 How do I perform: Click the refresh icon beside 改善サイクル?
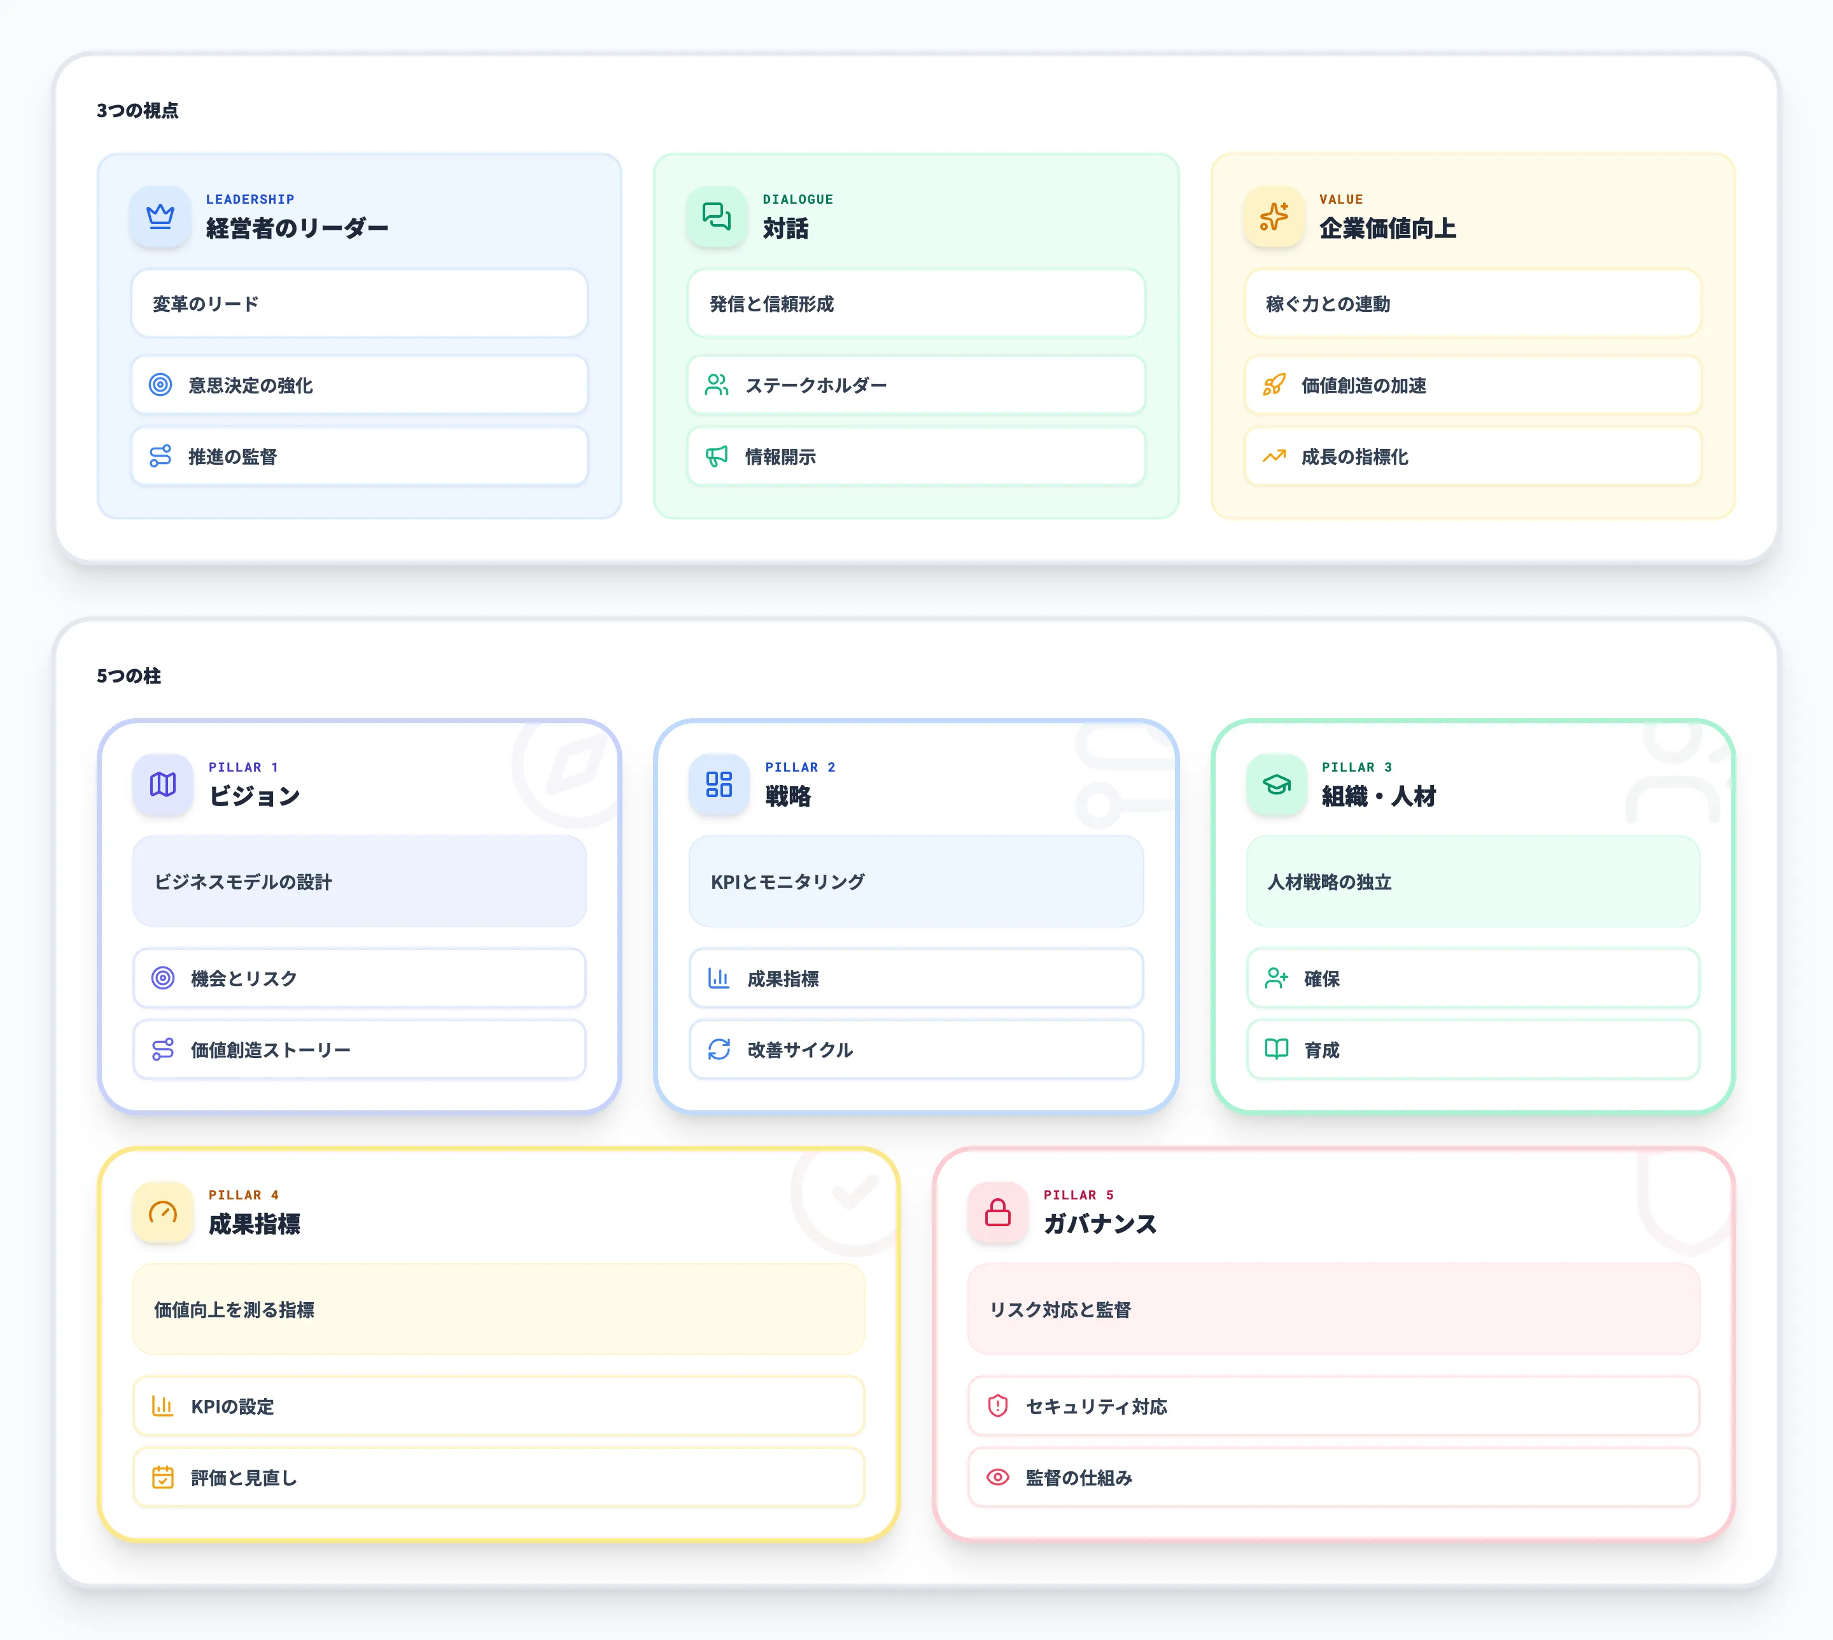pos(718,1050)
